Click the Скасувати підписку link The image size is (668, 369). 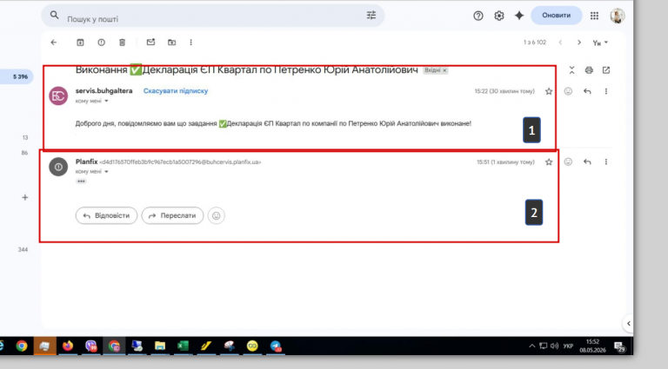coord(176,91)
